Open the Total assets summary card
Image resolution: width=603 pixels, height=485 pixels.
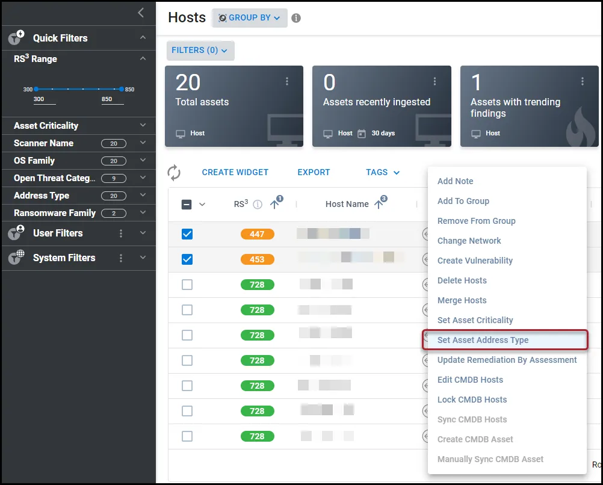[234, 106]
